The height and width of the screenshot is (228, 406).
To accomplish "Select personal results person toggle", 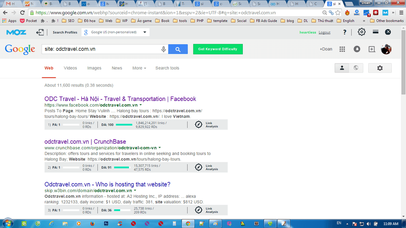I will click(x=342, y=68).
